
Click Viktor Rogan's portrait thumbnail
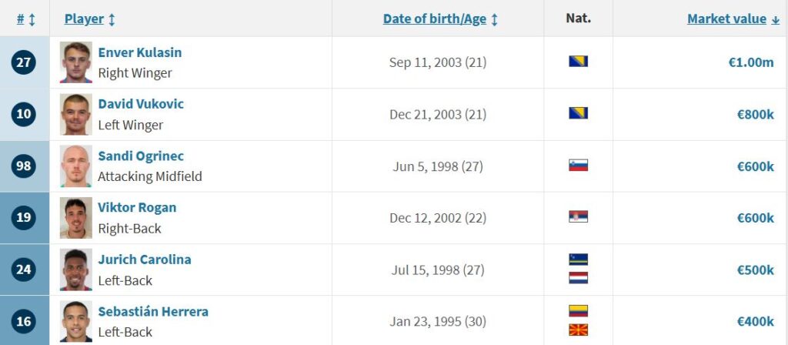[76, 218]
